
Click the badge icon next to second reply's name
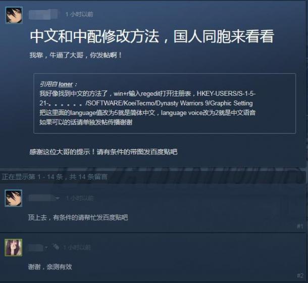pyautogui.click(x=56, y=247)
